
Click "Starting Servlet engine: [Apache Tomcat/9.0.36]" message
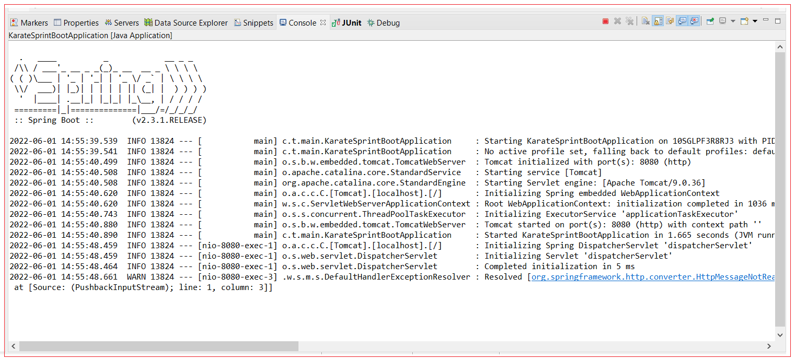click(x=595, y=182)
